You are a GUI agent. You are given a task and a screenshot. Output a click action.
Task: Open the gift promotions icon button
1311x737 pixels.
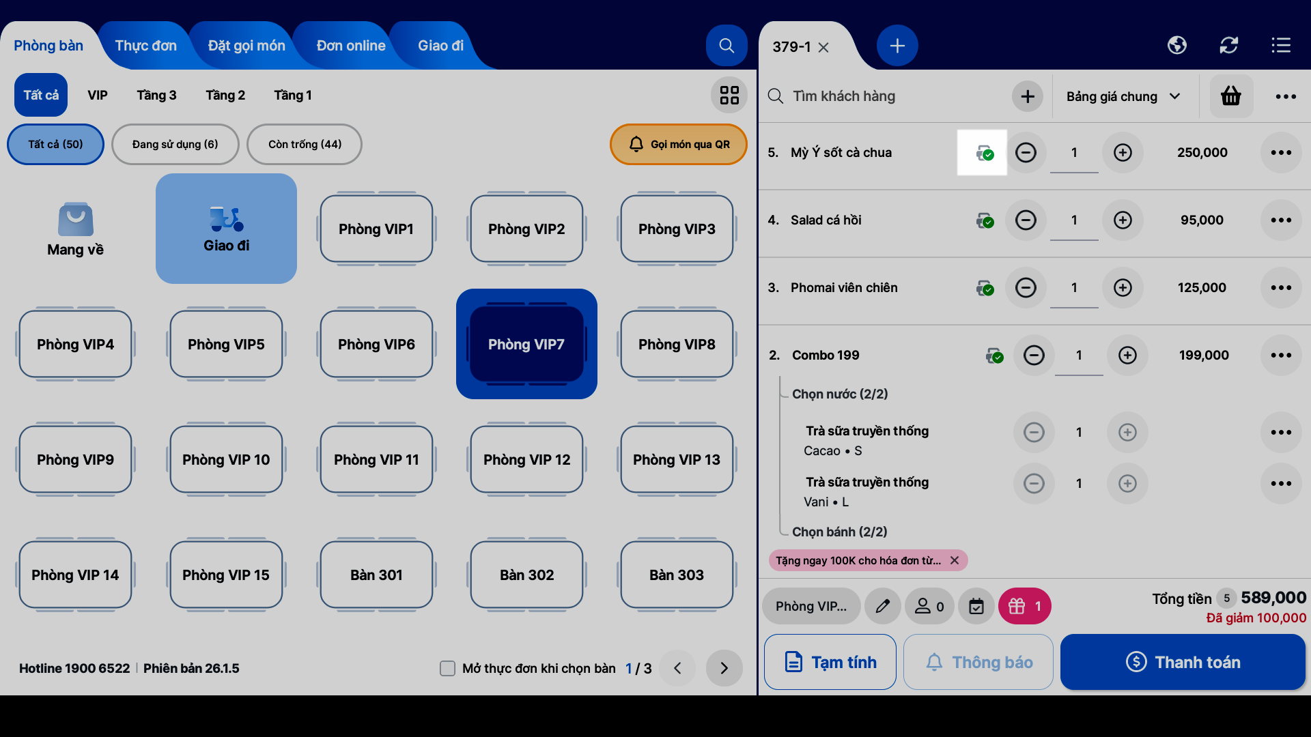[x=1024, y=606]
